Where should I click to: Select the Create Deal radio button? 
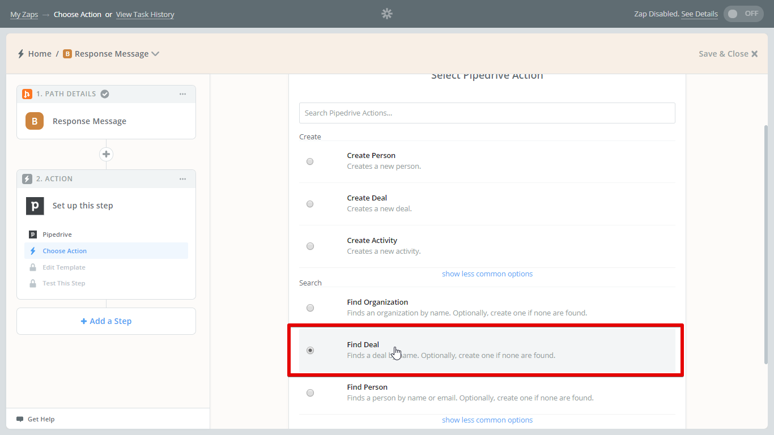coord(310,204)
